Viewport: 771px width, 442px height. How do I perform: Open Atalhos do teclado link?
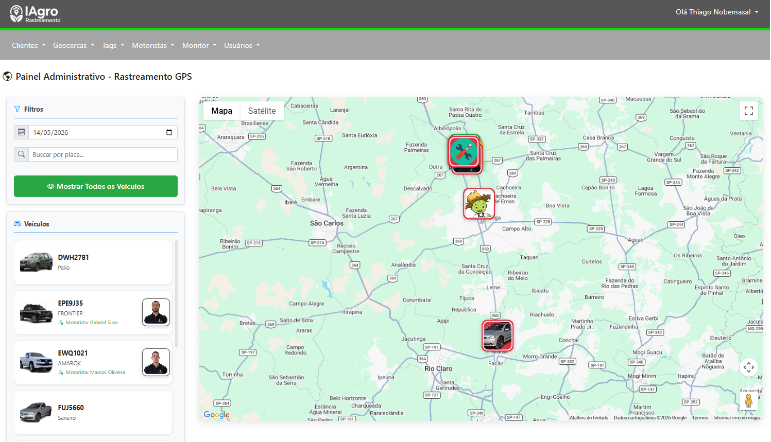(589, 418)
